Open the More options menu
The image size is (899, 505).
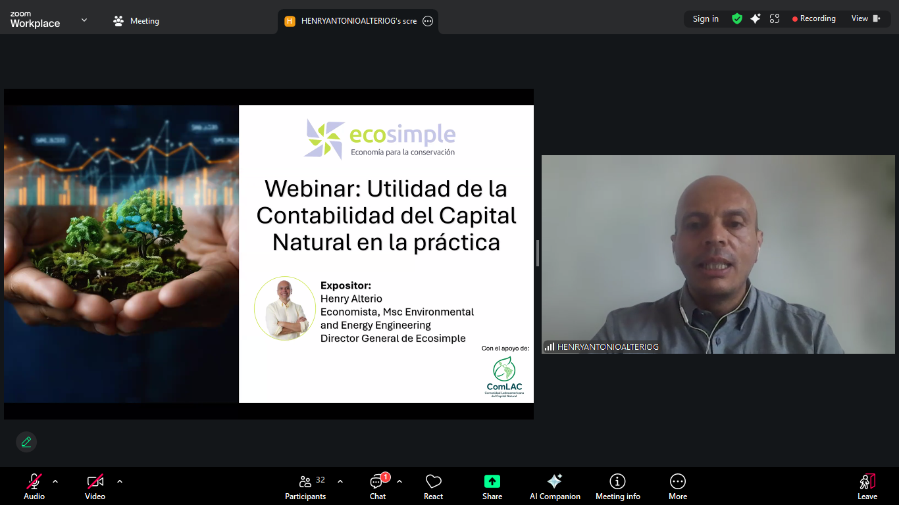(677, 487)
